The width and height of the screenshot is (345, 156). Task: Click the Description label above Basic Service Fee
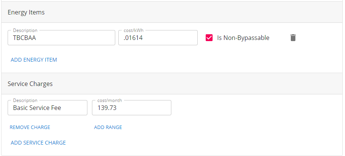pyautogui.click(x=25, y=100)
